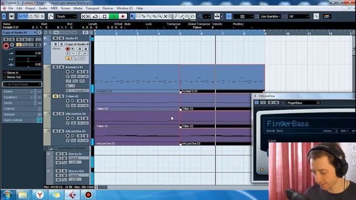Viewport: 356px width, 200px height.
Task: Open the Use Quantize dropdown
Action: [x=270, y=16]
